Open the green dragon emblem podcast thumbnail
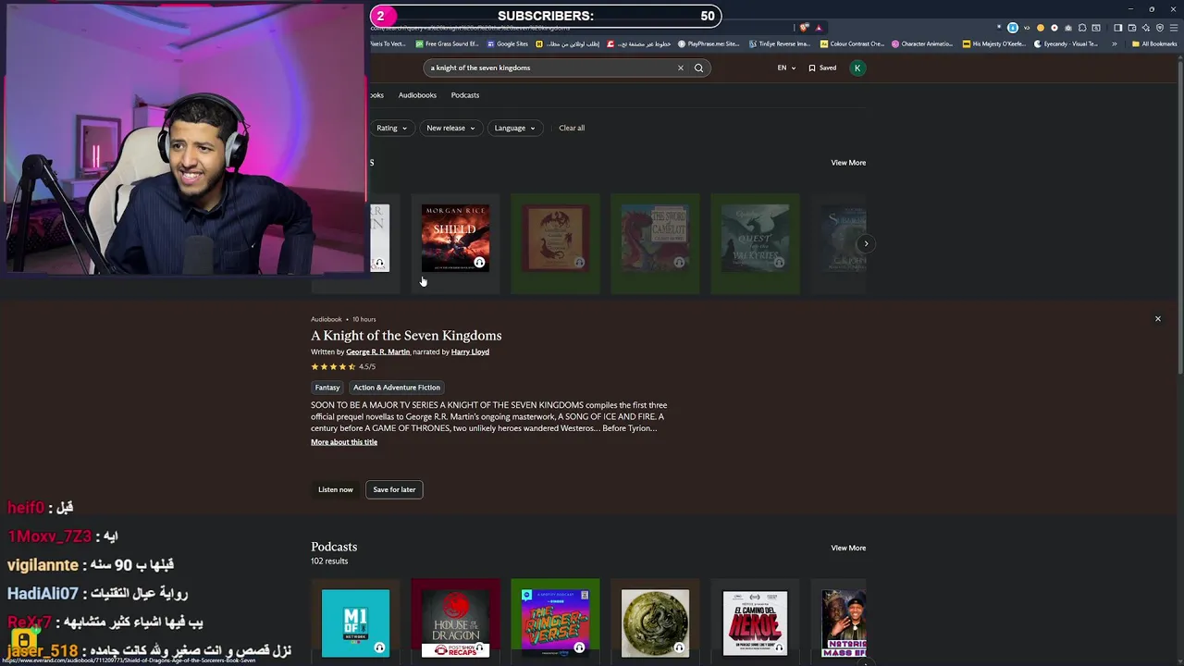 tap(655, 623)
